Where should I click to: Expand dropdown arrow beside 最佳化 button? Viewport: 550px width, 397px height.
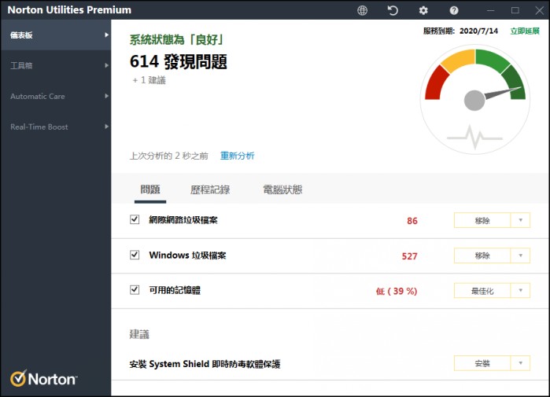coord(520,291)
